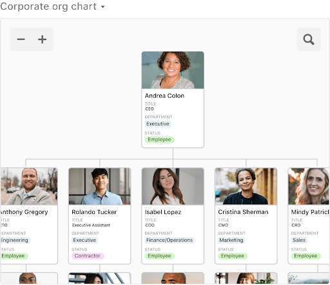Open search with the magnifier icon
This screenshot has width=330, height=285.
coord(309,39)
